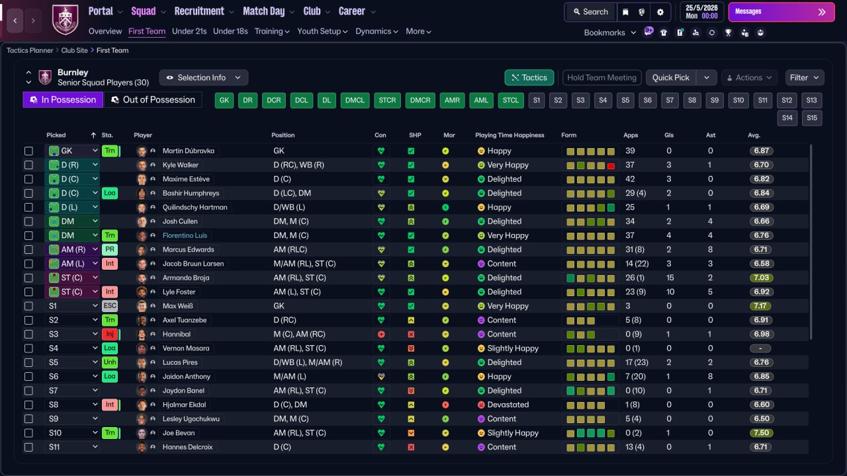This screenshot has width=847, height=476.
Task: Select the checkbox for Maxime Estève
Action: (x=28, y=179)
